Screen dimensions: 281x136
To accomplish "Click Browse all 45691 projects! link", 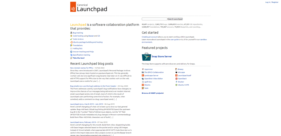I will (153, 93).
